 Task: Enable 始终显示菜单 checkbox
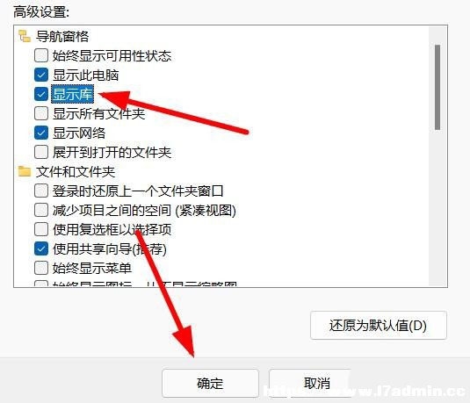click(x=41, y=268)
